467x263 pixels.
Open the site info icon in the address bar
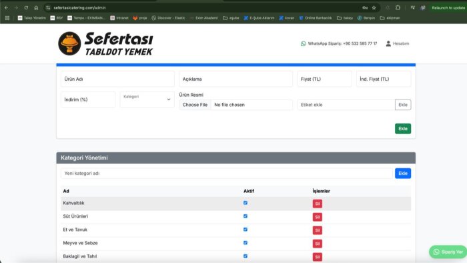coord(48,8)
